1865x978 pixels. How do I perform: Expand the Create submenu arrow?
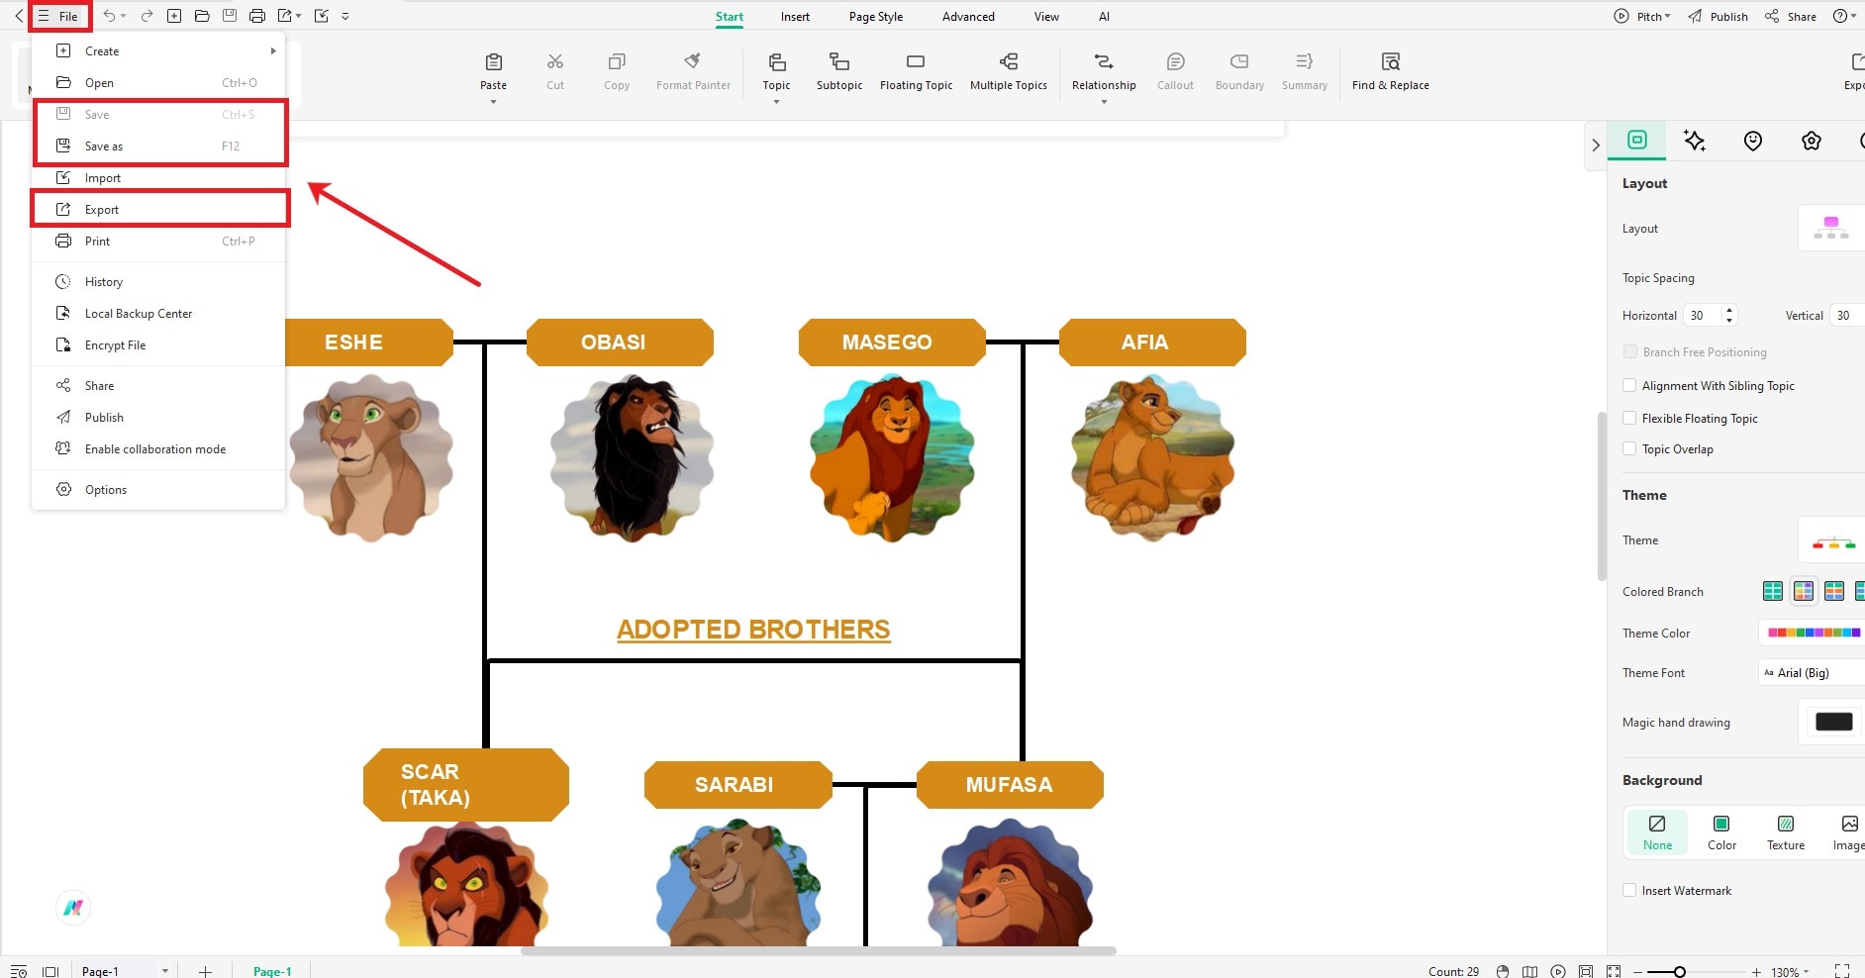pyautogui.click(x=273, y=50)
